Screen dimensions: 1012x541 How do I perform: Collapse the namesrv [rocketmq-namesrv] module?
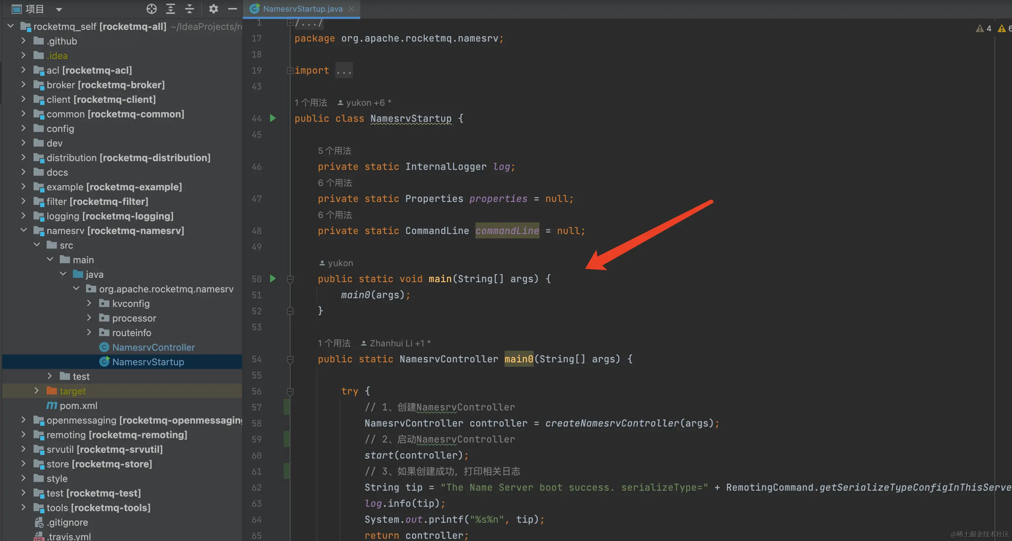point(23,230)
